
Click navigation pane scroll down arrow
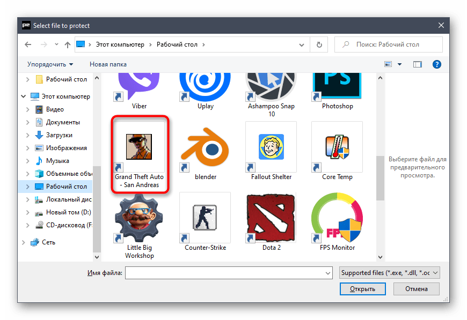click(97, 257)
